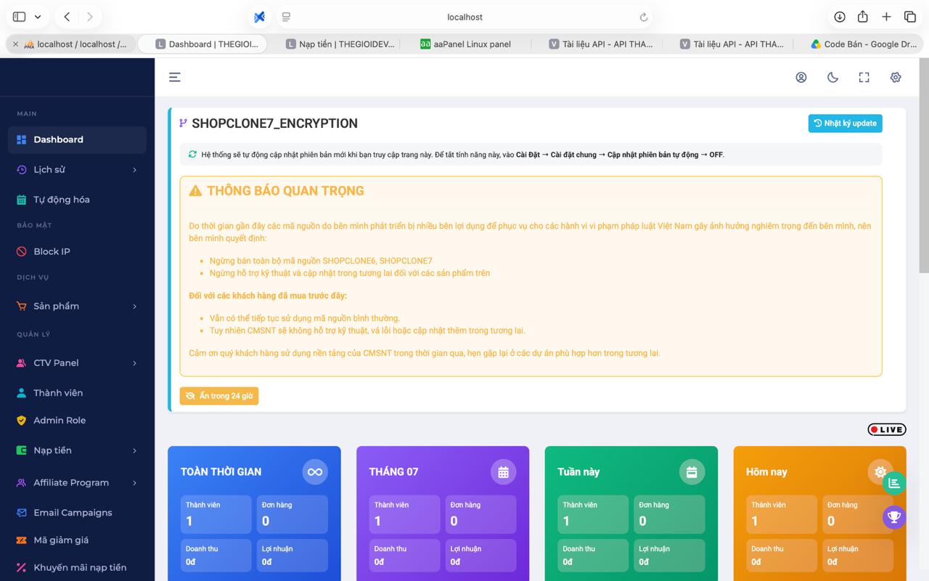Close the localhost / localhost tab
Screen dimensions: 929x581
pyautogui.click(x=15, y=44)
